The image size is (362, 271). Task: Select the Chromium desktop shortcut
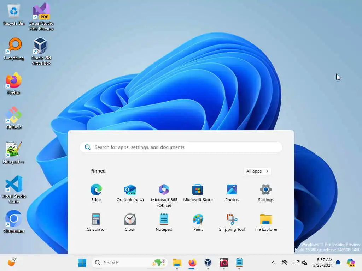coord(14,222)
